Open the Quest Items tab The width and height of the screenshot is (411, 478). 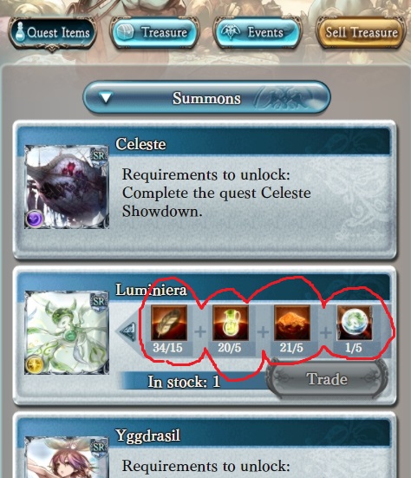[x=52, y=33]
